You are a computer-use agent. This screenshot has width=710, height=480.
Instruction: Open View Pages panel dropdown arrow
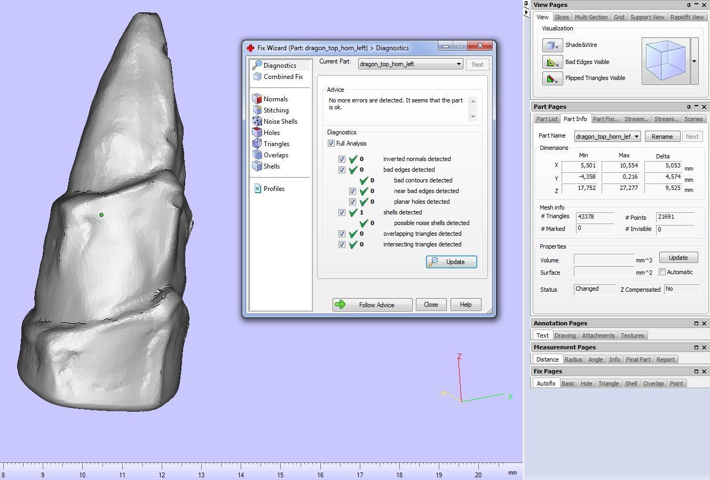(696, 5)
